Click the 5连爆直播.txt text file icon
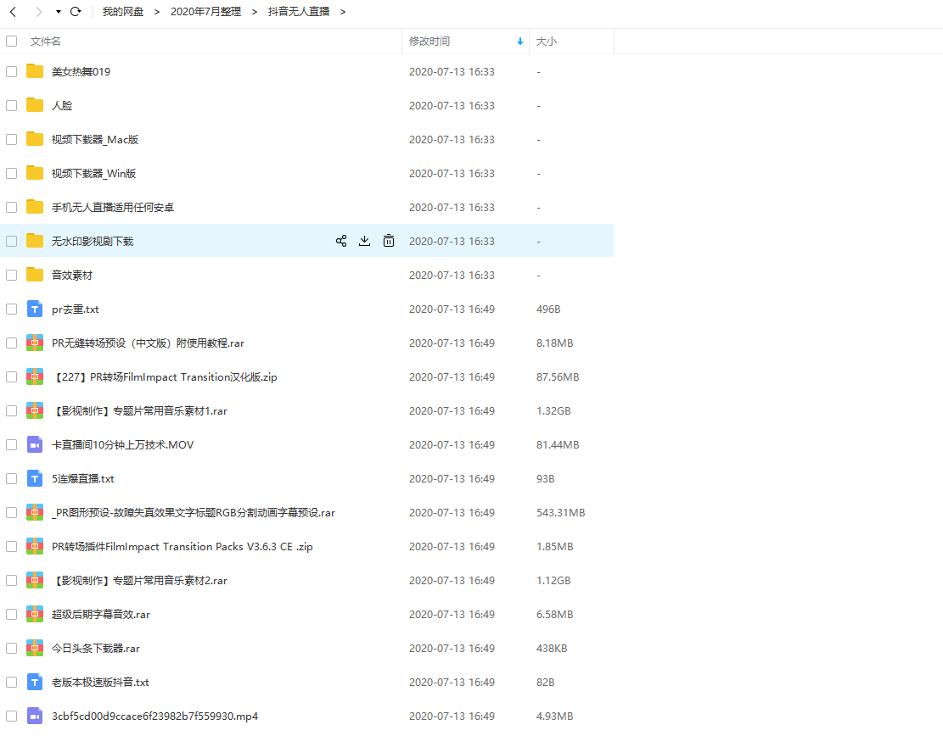Screen dimensions: 943x736 click(35, 478)
